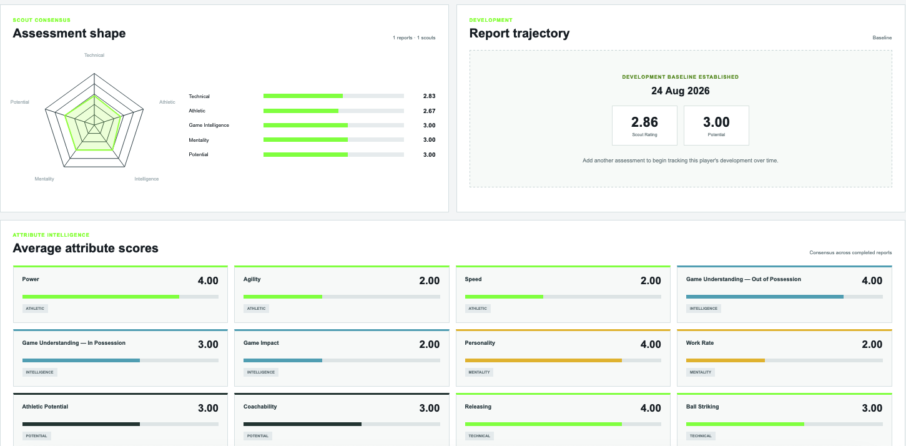Click the Game Impact attribute card
The image size is (906, 446).
pyautogui.click(x=342, y=357)
